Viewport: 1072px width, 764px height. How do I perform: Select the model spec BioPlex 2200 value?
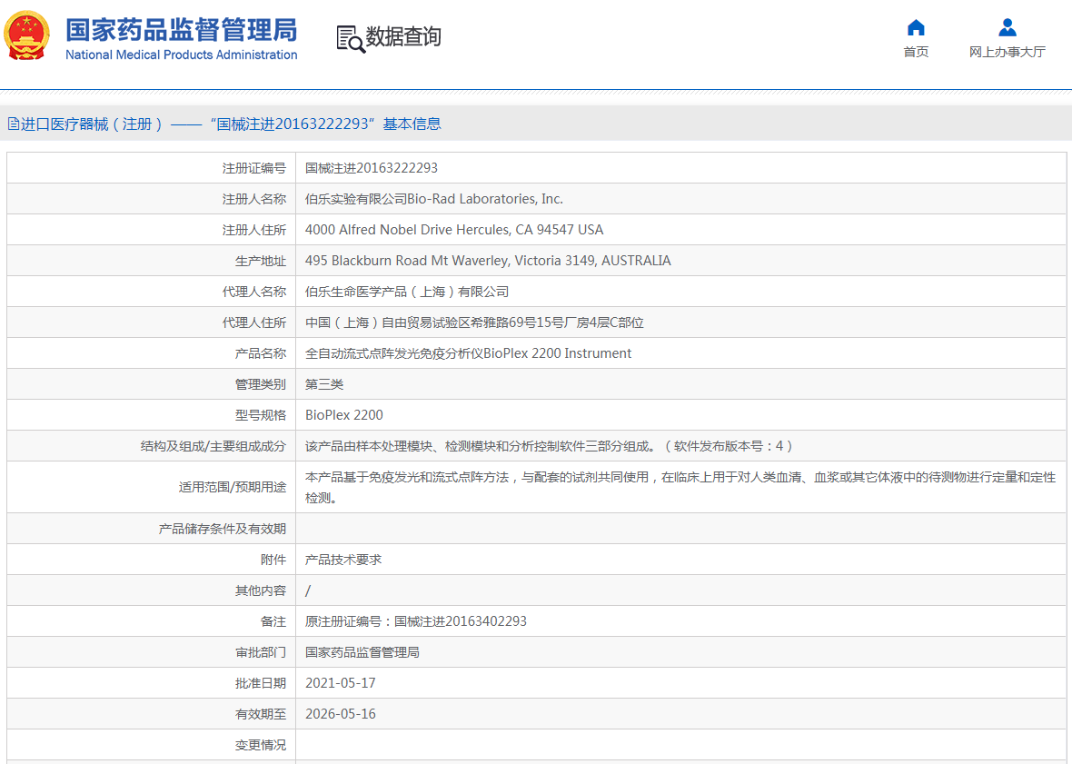tap(344, 415)
